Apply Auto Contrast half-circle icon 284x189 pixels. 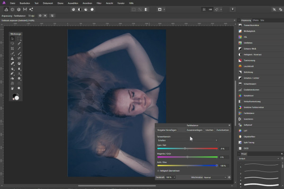80,9
